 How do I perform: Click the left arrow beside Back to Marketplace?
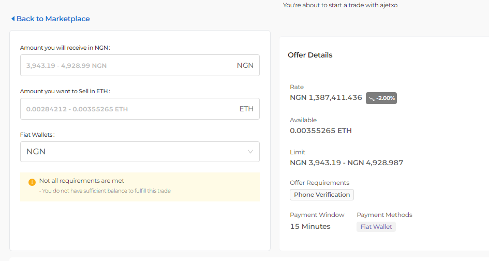tap(13, 19)
